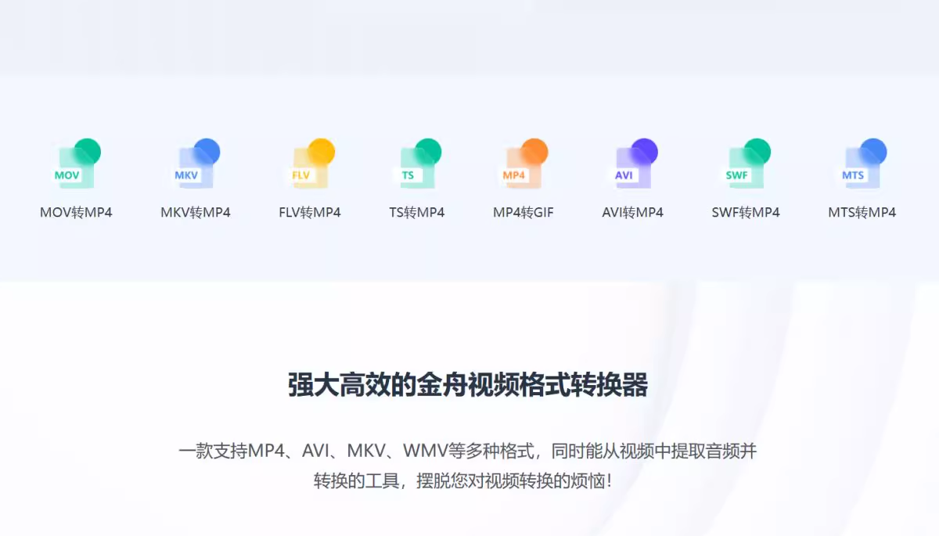The image size is (939, 536).
Task: Click the blue MKV file icon
Action: pyautogui.click(x=196, y=164)
